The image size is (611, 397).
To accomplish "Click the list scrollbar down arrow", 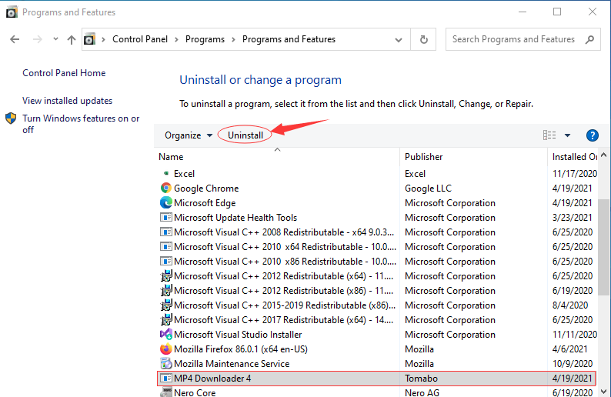I will pyautogui.click(x=604, y=391).
